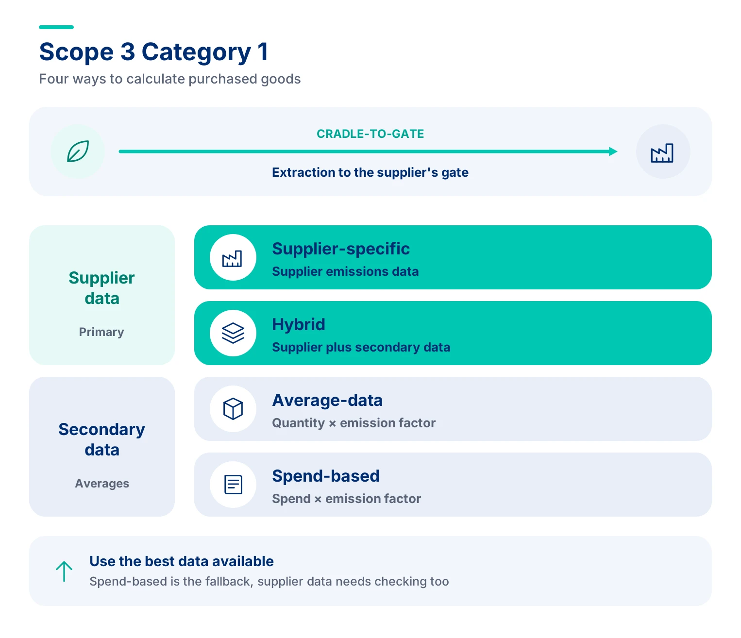The width and height of the screenshot is (741, 638).
Task: Click the 'Primary' label
Action: coord(101,332)
